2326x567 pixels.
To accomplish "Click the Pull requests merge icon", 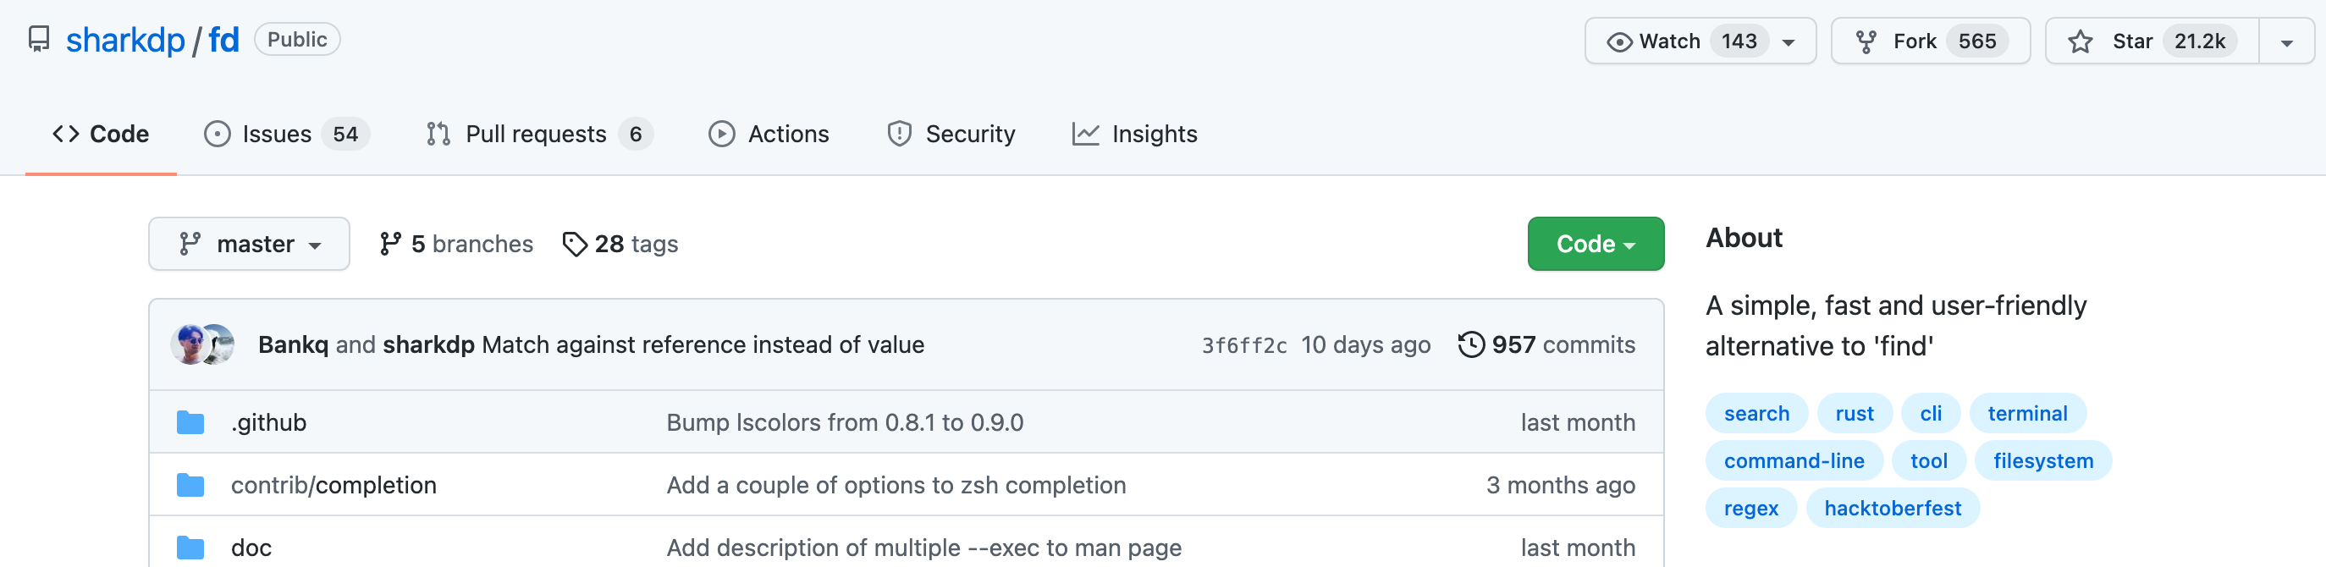I will pos(438,134).
